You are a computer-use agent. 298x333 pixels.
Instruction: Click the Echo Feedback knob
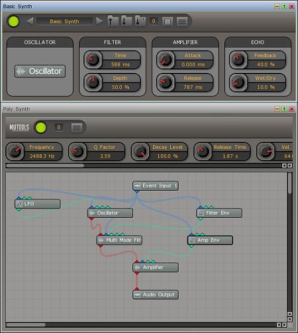(x=238, y=60)
